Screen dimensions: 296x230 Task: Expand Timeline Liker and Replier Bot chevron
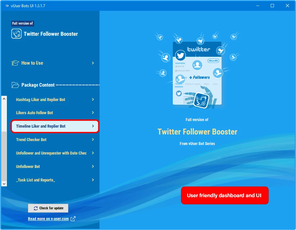click(93, 126)
